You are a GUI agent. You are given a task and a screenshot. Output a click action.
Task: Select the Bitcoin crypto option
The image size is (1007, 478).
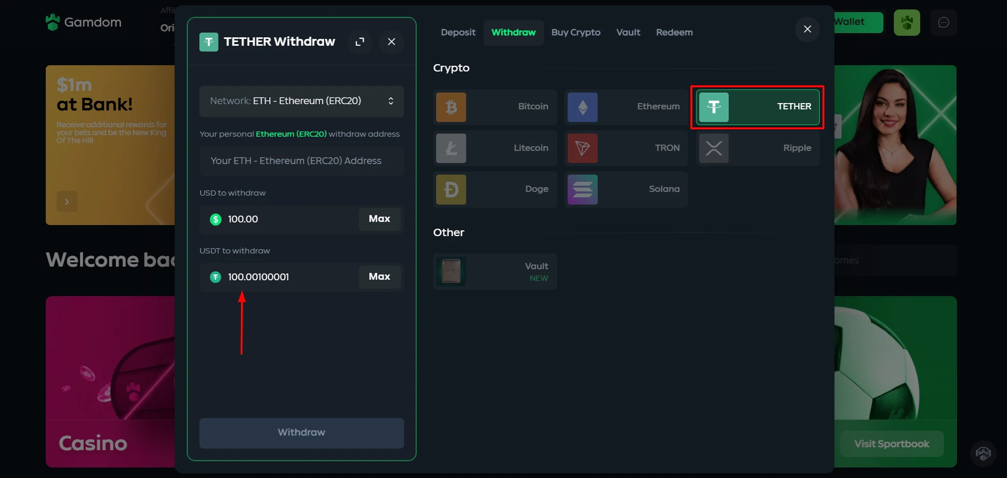tap(495, 107)
